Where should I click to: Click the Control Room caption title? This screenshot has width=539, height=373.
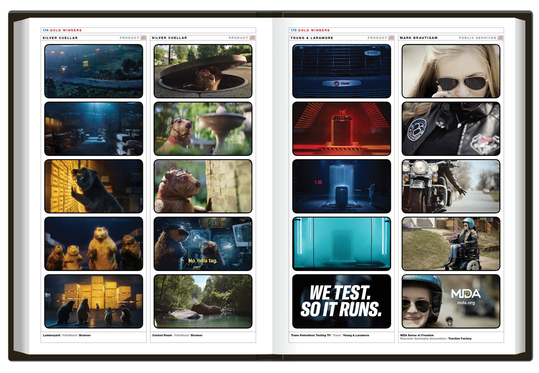point(162,335)
